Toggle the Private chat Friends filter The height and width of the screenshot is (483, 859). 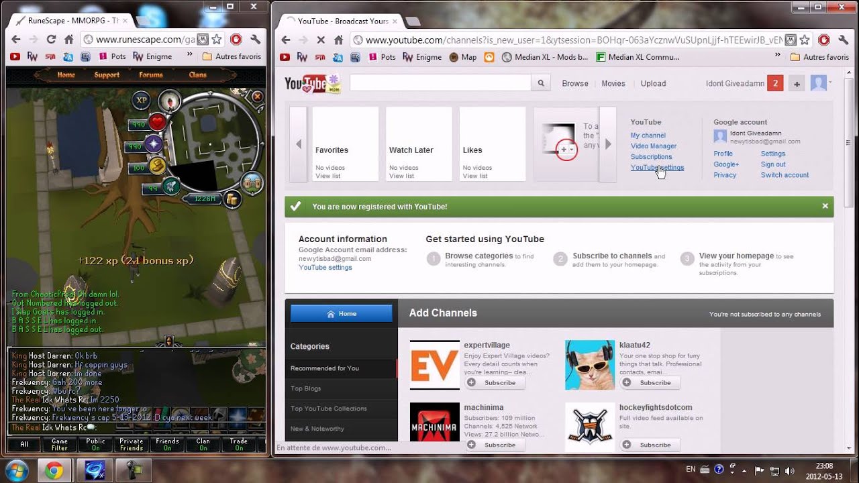pyautogui.click(x=132, y=444)
